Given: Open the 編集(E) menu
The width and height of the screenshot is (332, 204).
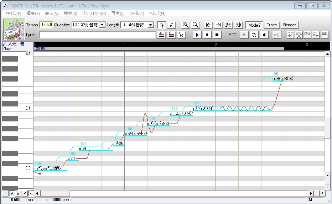Looking at the screenshot, I should [x=33, y=14].
